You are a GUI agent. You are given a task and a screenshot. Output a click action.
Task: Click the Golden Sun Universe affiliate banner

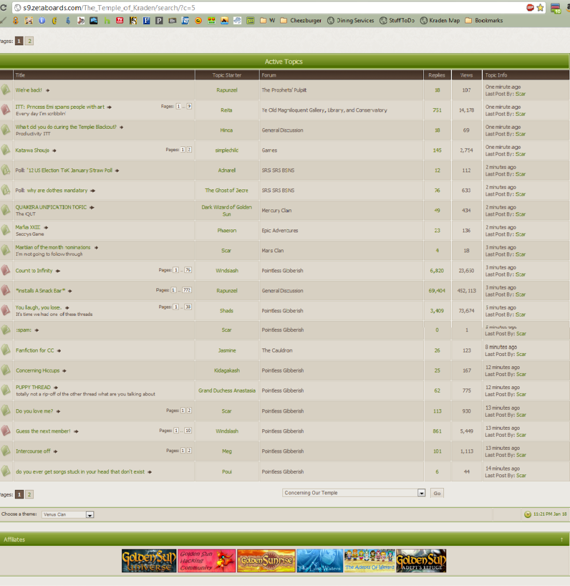click(x=148, y=561)
